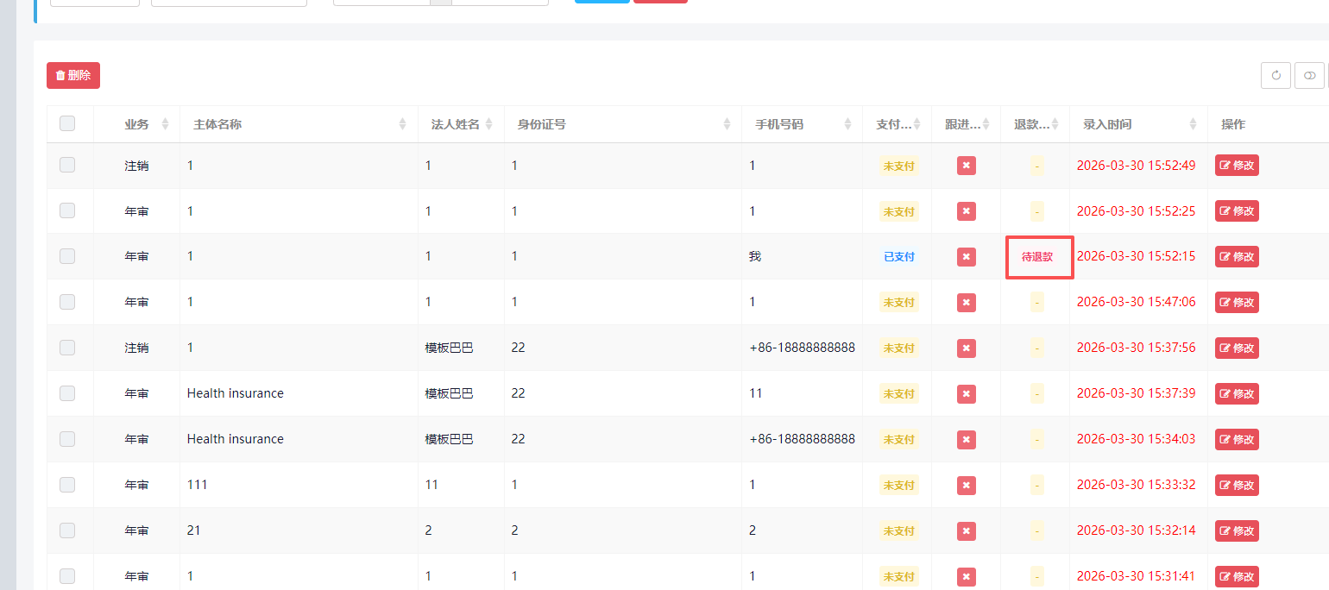Click the follow-up X icon in the 15:37:39 row
Image resolution: width=1329 pixels, height=590 pixels.
tap(967, 393)
